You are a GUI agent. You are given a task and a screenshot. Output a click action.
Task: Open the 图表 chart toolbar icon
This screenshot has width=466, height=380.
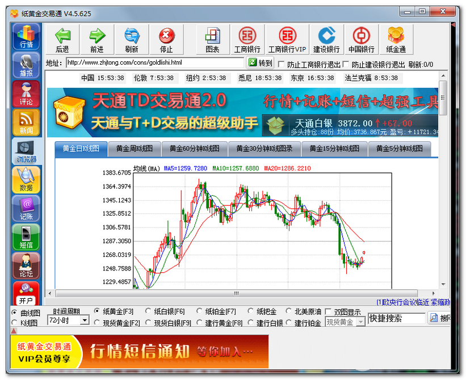tap(212, 40)
